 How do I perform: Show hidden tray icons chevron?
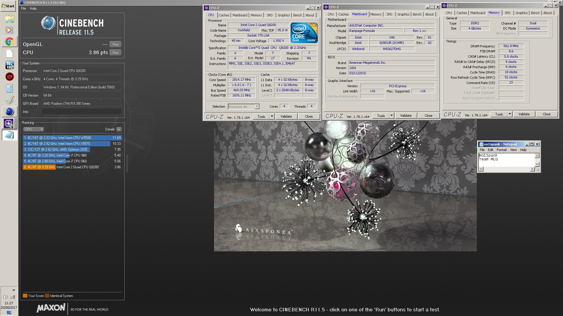(13, 290)
